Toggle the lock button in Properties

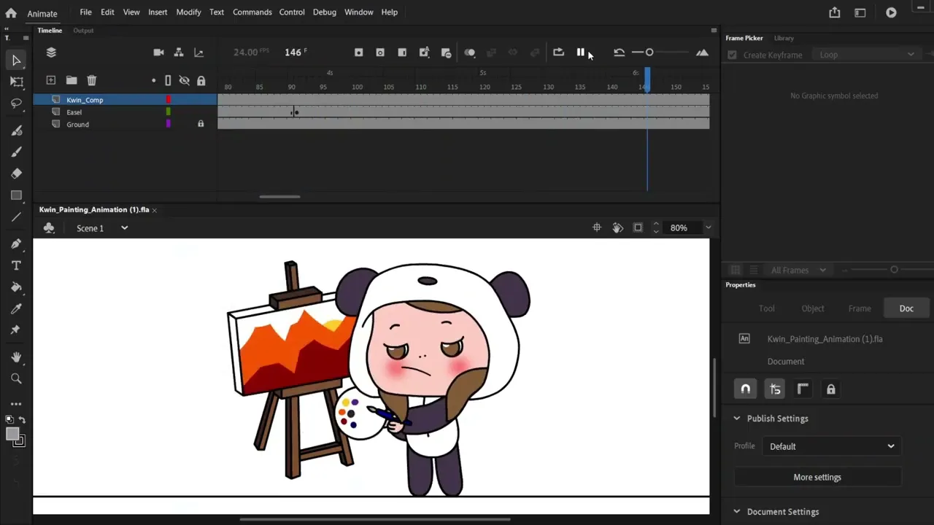click(x=830, y=389)
